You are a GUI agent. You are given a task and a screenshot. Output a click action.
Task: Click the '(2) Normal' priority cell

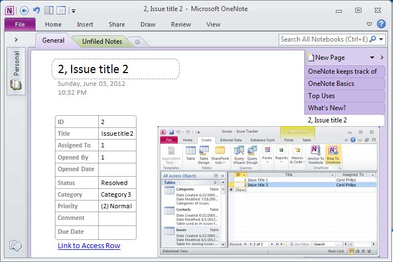click(x=117, y=206)
